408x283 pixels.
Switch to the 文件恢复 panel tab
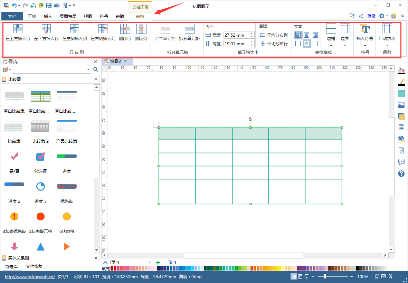pos(34,266)
